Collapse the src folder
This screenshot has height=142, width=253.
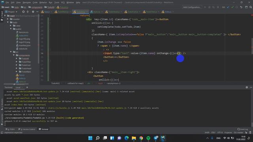[x=11, y=52]
